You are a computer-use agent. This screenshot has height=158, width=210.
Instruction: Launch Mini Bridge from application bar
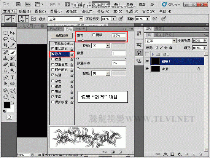28,5
